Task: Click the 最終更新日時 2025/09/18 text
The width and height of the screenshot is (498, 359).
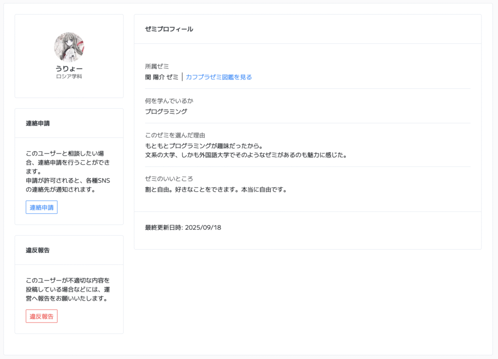Action: click(183, 227)
